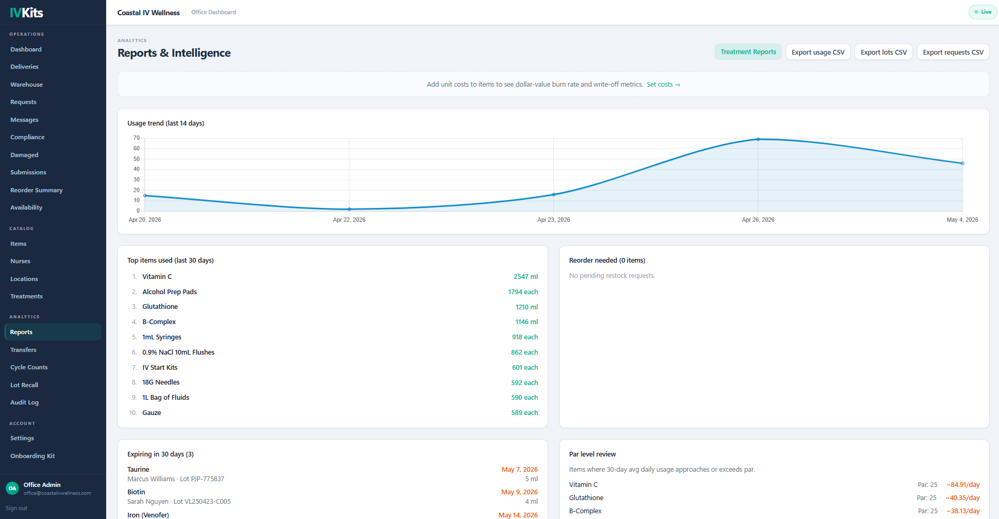This screenshot has width=999, height=519.
Task: Select the Apr 26 peak data point
Action: point(758,139)
